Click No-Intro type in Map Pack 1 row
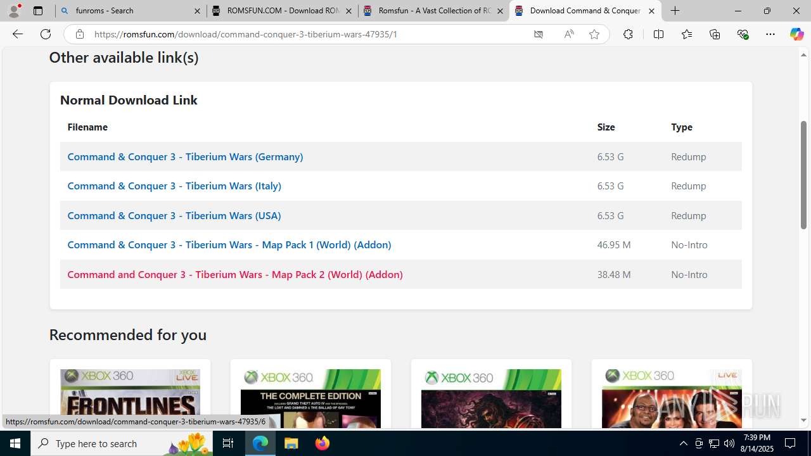 (x=689, y=244)
